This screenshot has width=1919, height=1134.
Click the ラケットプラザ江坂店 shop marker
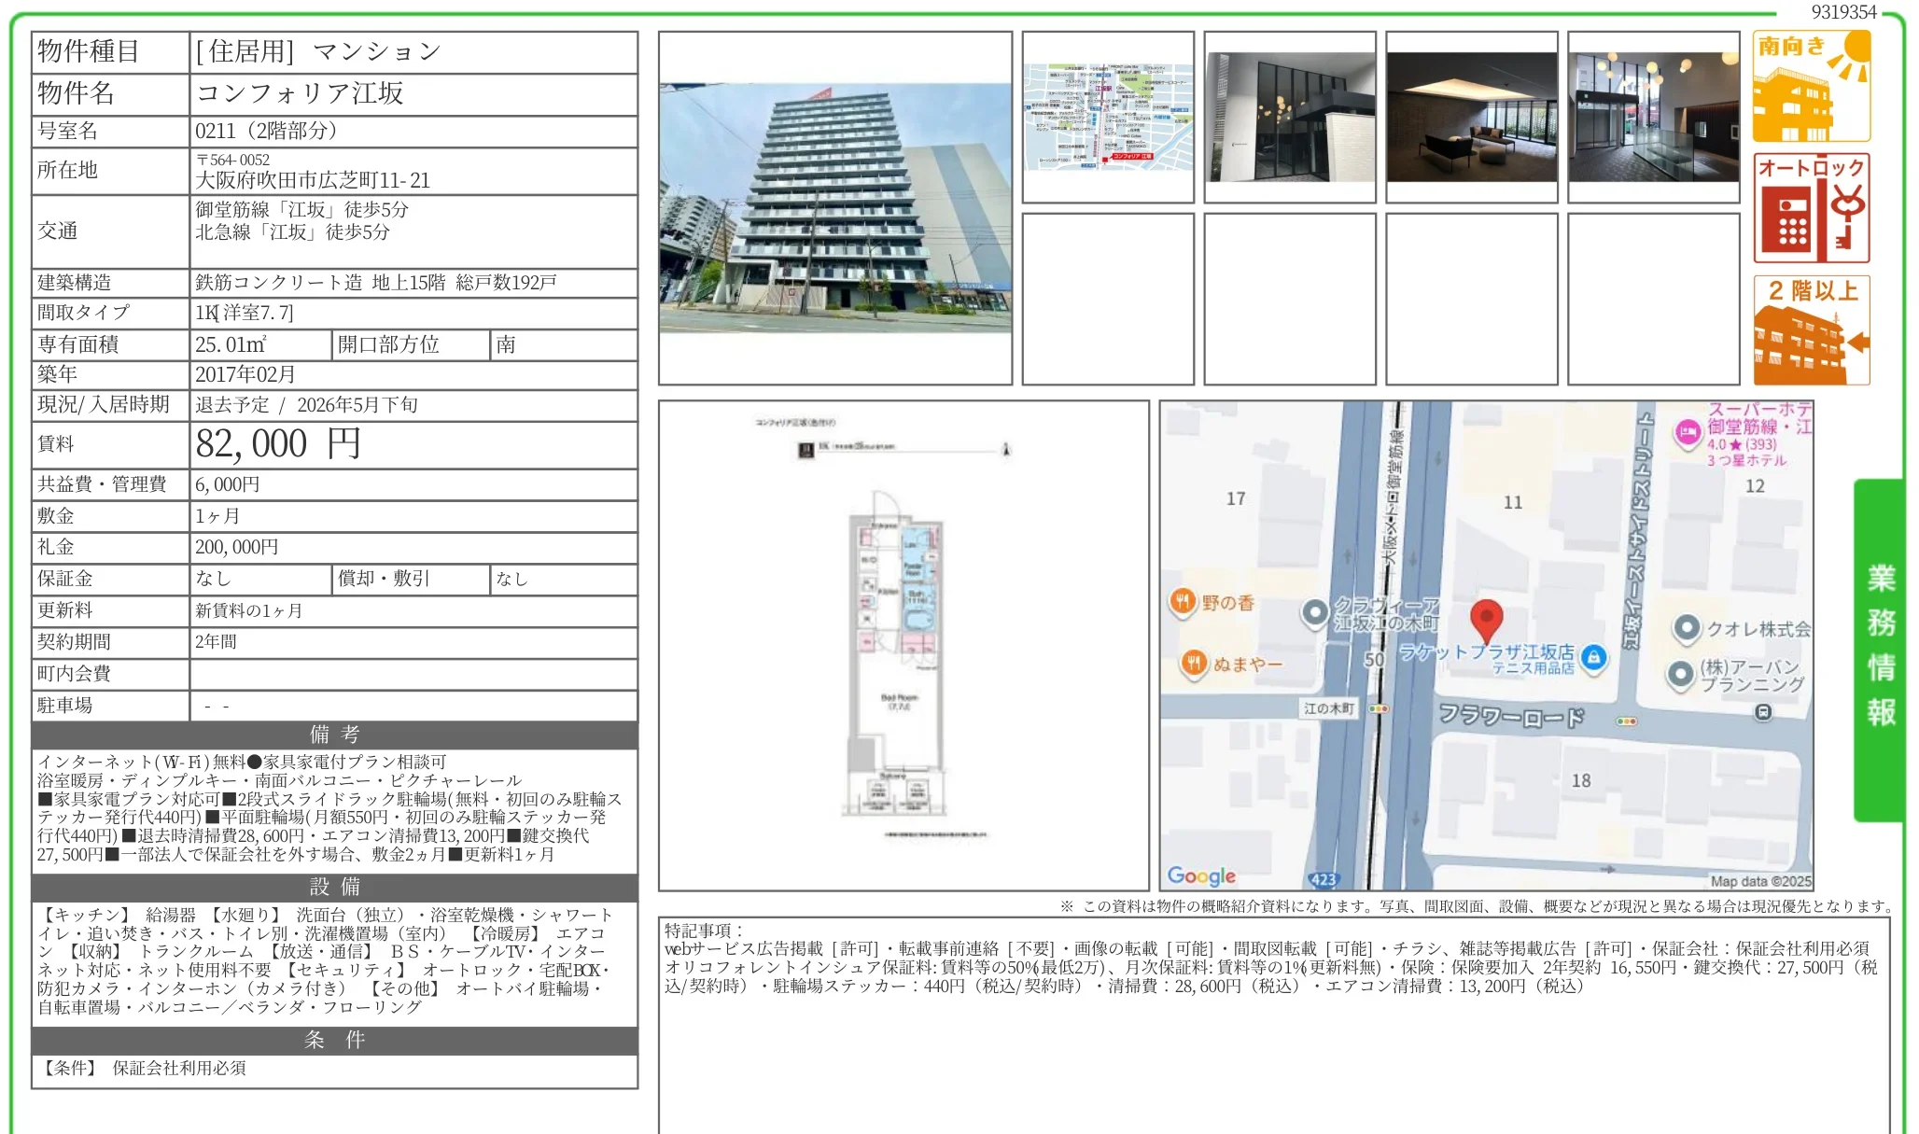[x=1593, y=656]
